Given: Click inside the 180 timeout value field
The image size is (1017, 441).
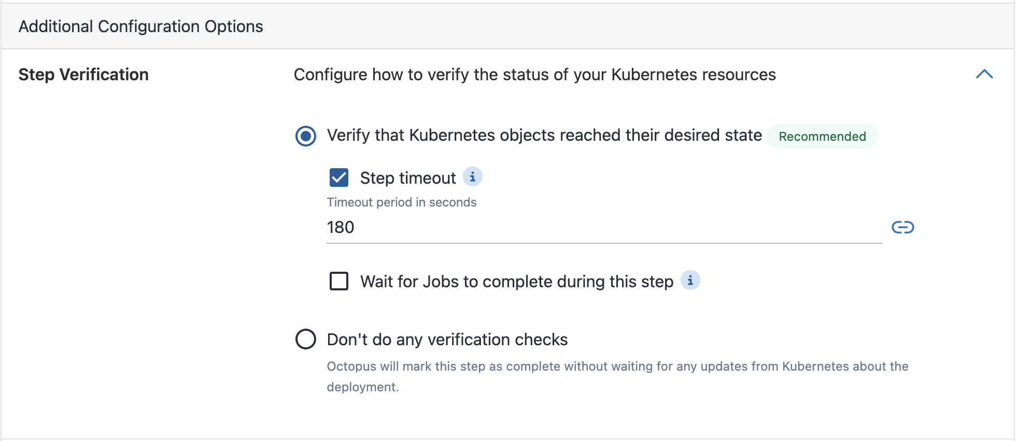Looking at the screenshot, I should [467, 227].
